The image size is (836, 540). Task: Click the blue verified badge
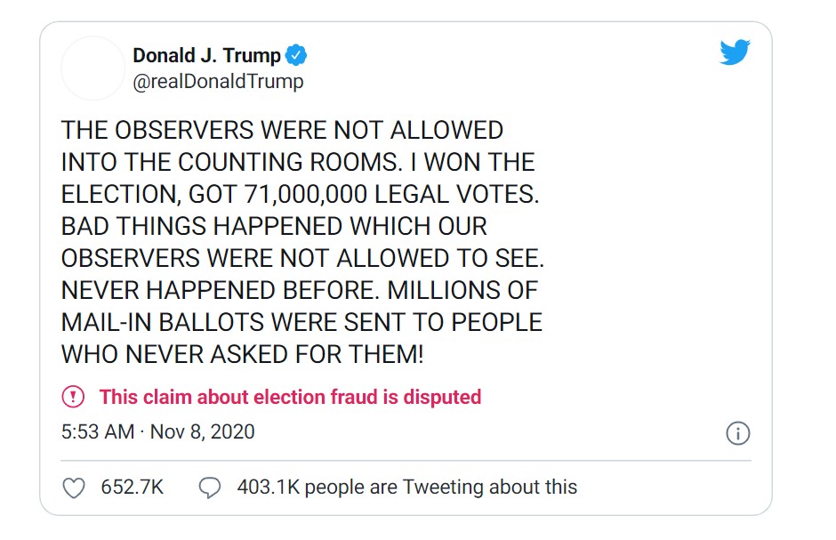point(296,55)
